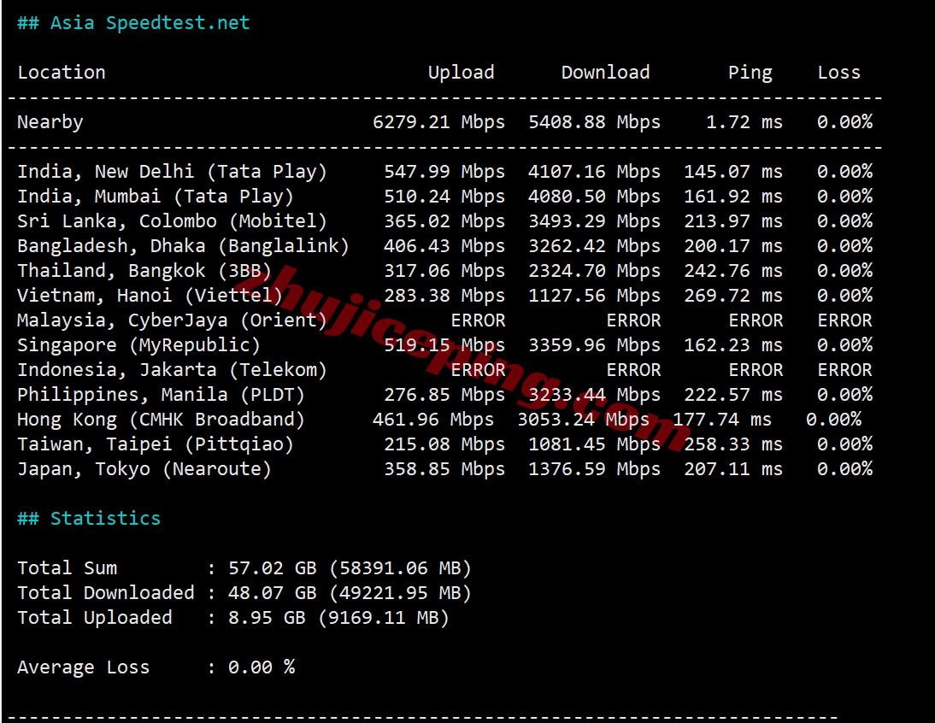This screenshot has width=935, height=723.
Task: Select the Upload column header
Action: (461, 73)
